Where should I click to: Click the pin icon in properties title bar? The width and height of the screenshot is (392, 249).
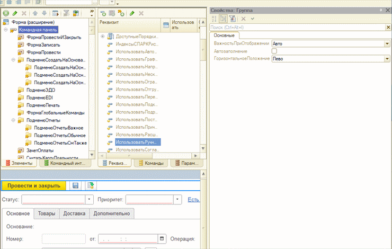[x=381, y=10]
